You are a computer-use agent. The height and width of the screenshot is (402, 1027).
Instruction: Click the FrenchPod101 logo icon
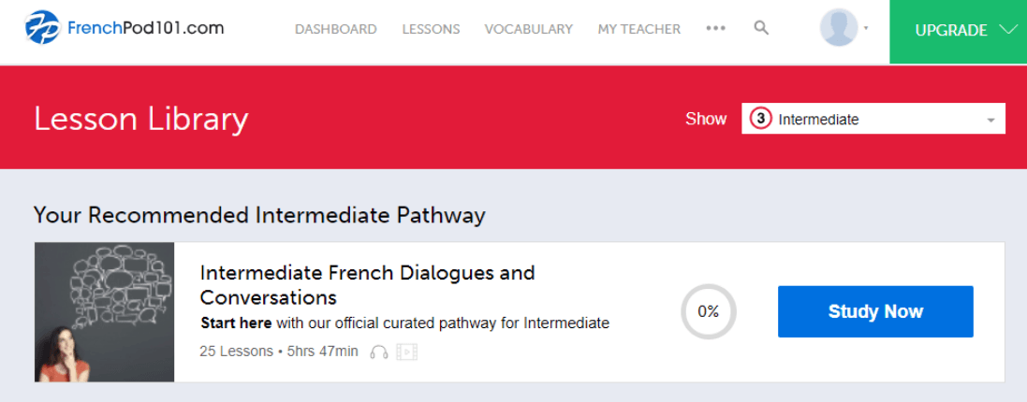(42, 28)
